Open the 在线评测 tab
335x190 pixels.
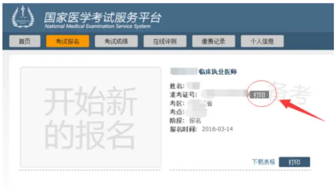coord(165,41)
